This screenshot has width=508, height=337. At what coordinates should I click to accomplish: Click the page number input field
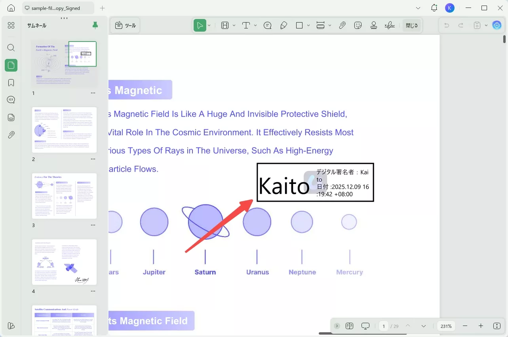[383, 326]
